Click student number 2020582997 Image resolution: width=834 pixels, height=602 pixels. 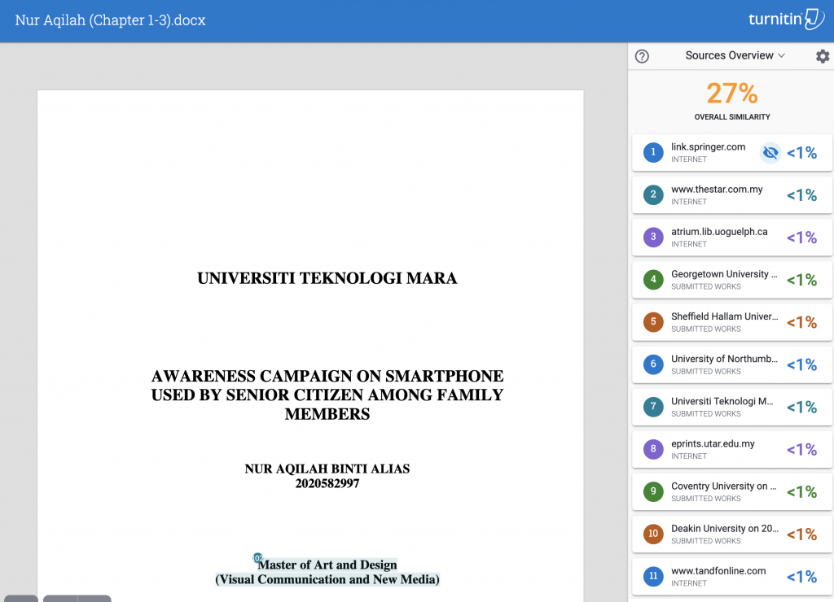327,483
